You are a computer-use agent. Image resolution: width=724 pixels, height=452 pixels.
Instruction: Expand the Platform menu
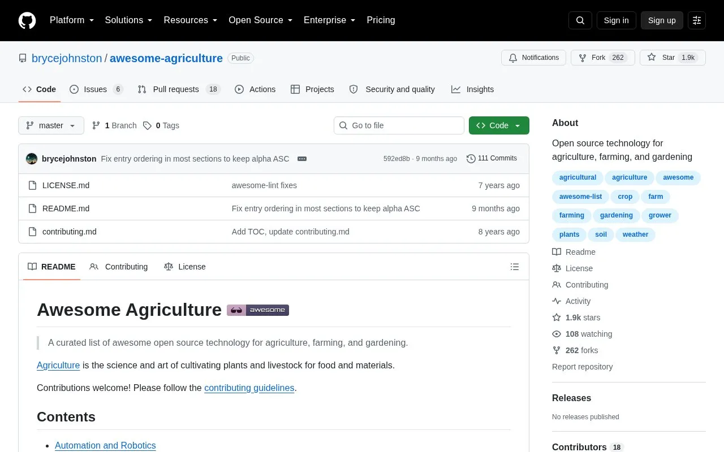pos(72,20)
